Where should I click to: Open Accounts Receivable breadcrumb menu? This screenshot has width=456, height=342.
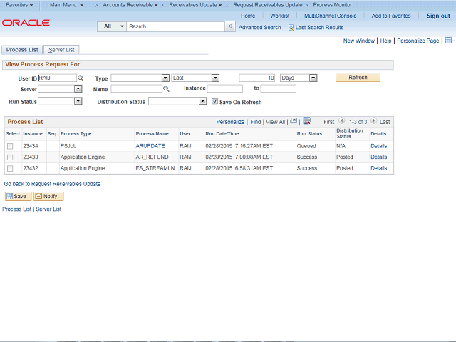(130, 5)
